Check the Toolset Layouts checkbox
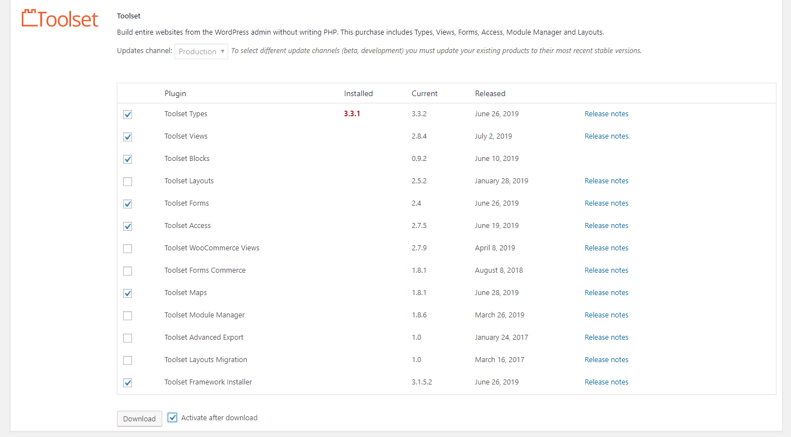 click(x=128, y=182)
